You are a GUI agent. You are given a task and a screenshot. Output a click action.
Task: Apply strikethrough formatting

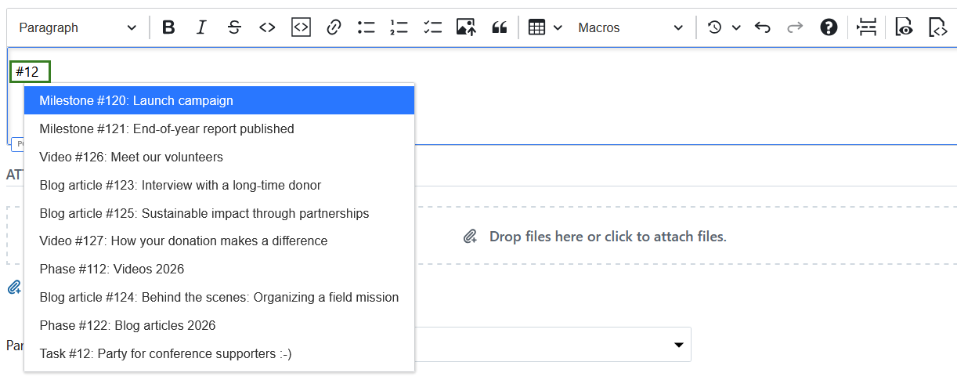[234, 27]
